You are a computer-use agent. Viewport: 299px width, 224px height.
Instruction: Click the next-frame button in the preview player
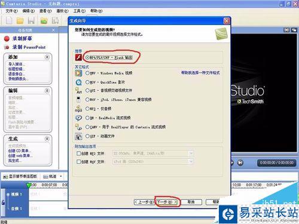point(240,162)
